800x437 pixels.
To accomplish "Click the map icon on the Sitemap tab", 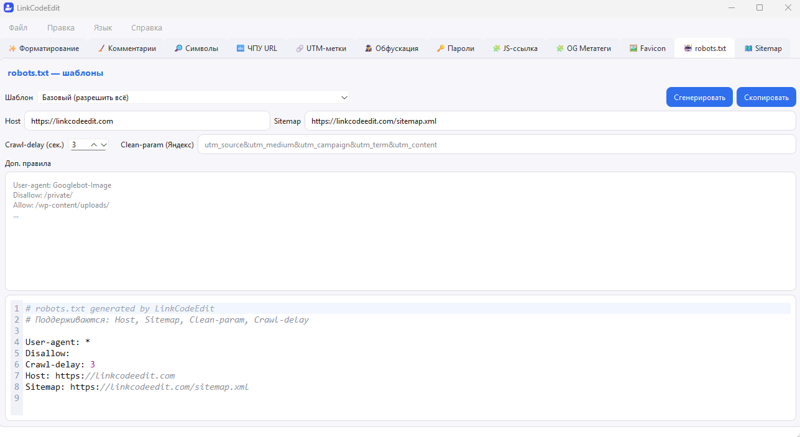I will pos(748,48).
